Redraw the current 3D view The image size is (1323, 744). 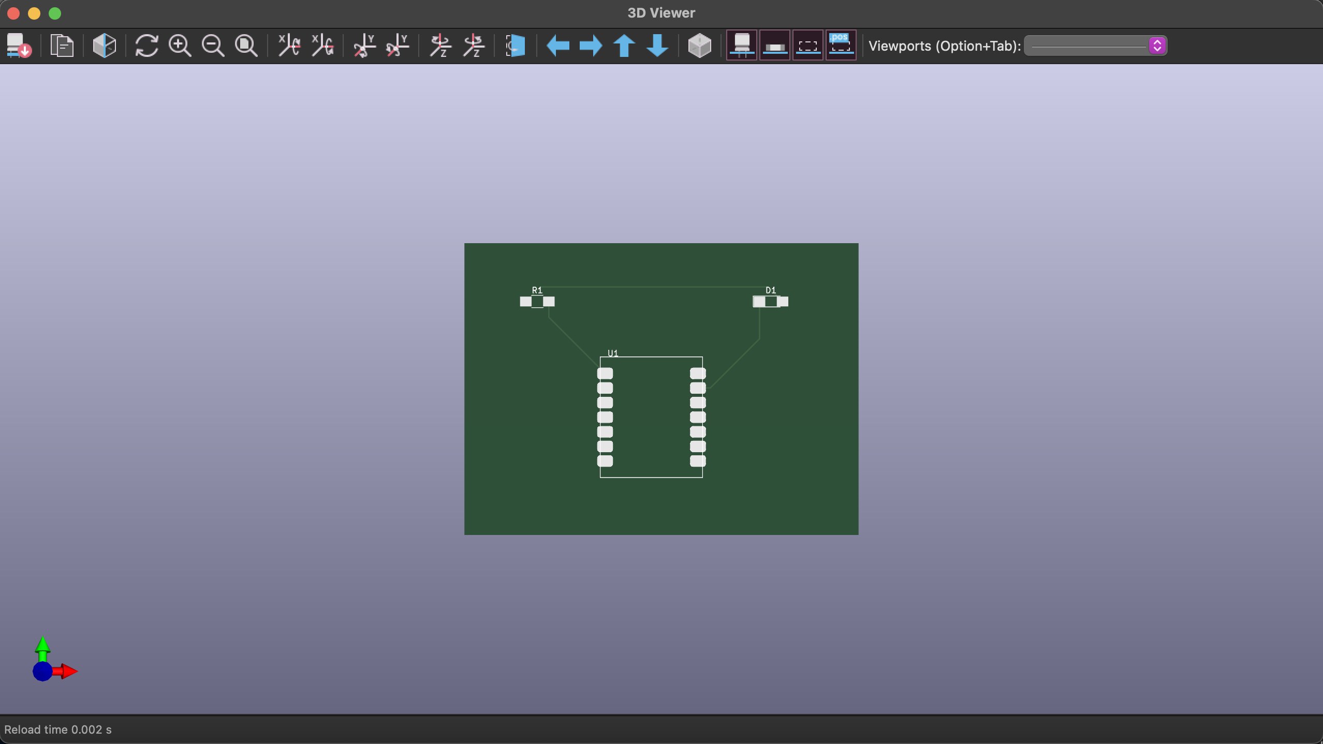[x=146, y=46]
